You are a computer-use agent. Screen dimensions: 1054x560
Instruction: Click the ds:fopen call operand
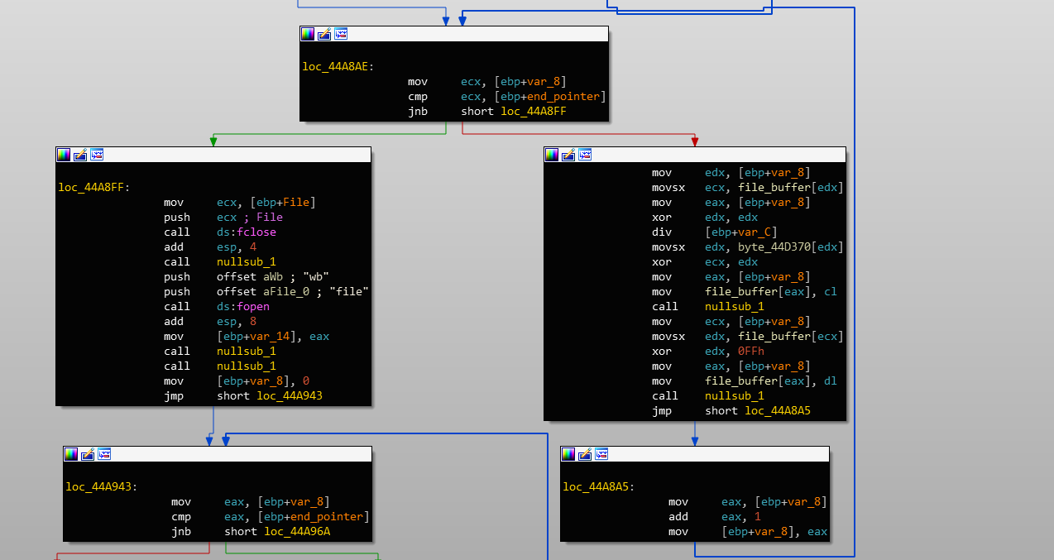pos(243,307)
